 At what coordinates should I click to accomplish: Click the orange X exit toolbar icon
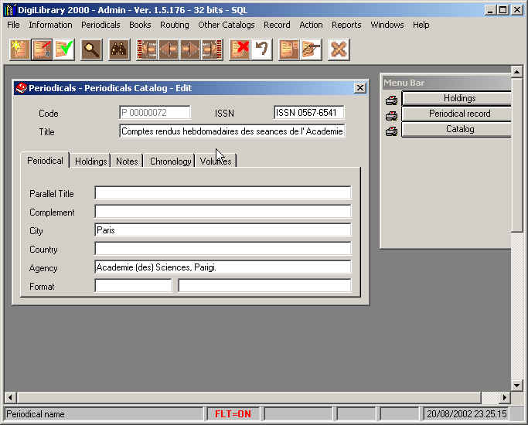(x=339, y=49)
